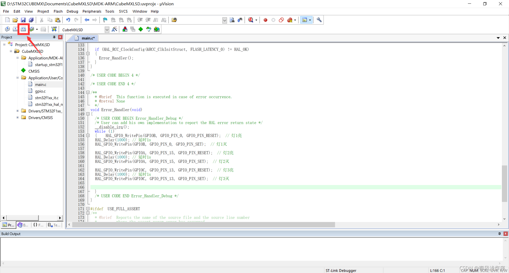Open the Flash menu
The height and width of the screenshot is (273, 509).
[x=58, y=11]
